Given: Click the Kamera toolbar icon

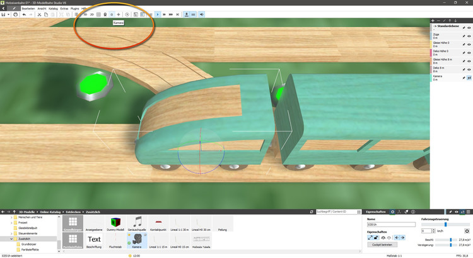Looking at the screenshot, I should click(x=112, y=14).
